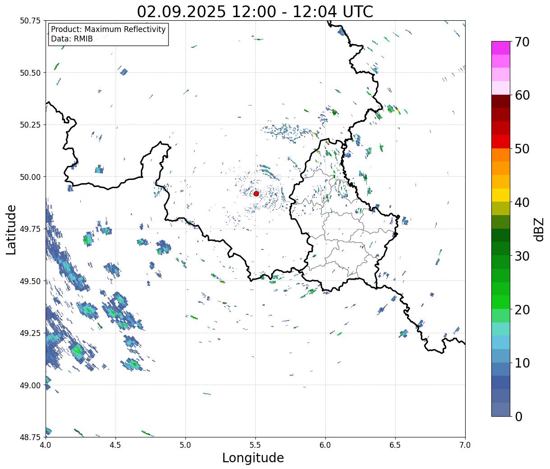Click the "dBZ" colorbar label
Image resolution: width=550 pixels, height=469 pixels.
tap(538, 229)
